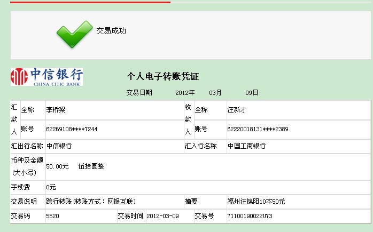373x232 pixels.
Task: Select remitter account number ending 7244
Action: click(72, 129)
